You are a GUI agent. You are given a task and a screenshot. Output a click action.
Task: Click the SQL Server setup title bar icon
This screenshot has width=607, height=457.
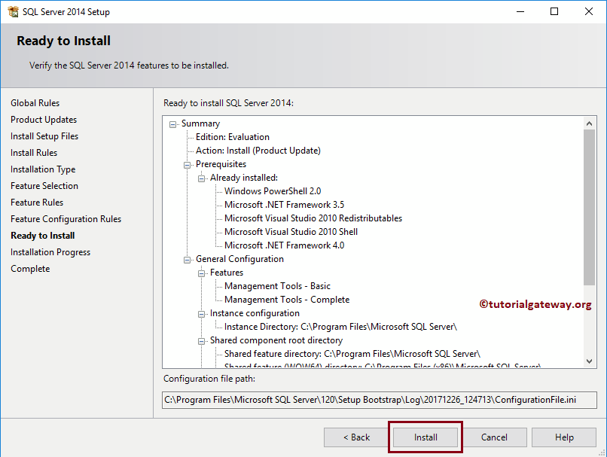pyautogui.click(x=13, y=11)
